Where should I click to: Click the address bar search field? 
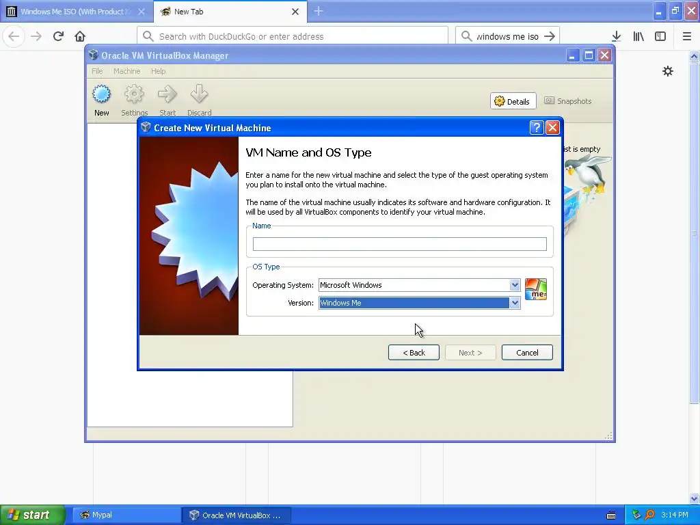pyautogui.click(x=293, y=36)
